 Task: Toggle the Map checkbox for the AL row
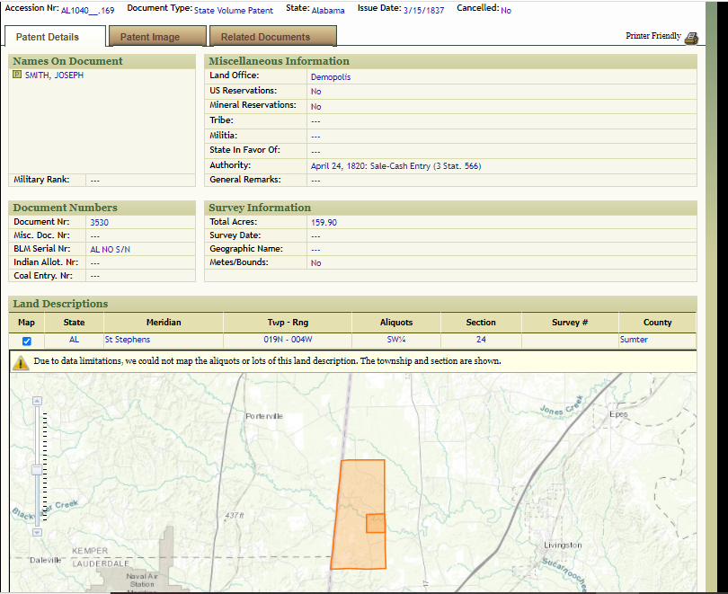coord(26,341)
